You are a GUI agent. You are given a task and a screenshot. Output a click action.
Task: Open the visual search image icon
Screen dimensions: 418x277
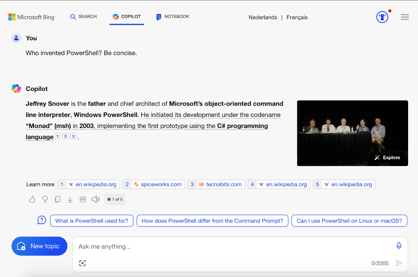[82, 263]
